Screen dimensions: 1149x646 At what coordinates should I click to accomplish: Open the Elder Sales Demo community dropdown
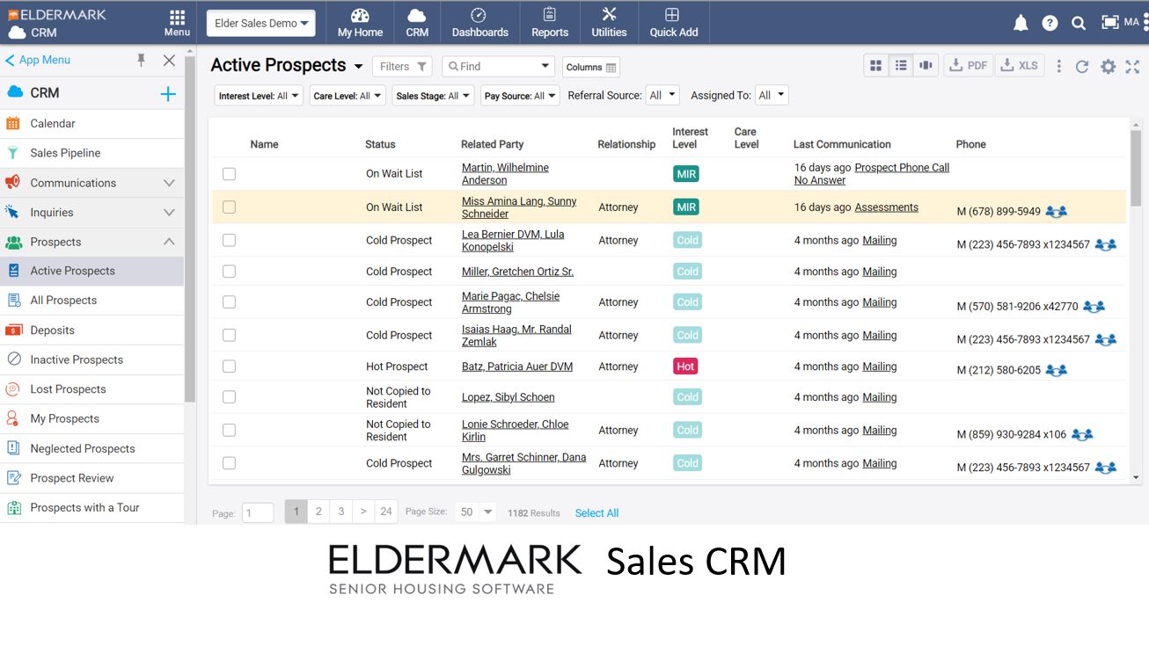click(x=261, y=24)
